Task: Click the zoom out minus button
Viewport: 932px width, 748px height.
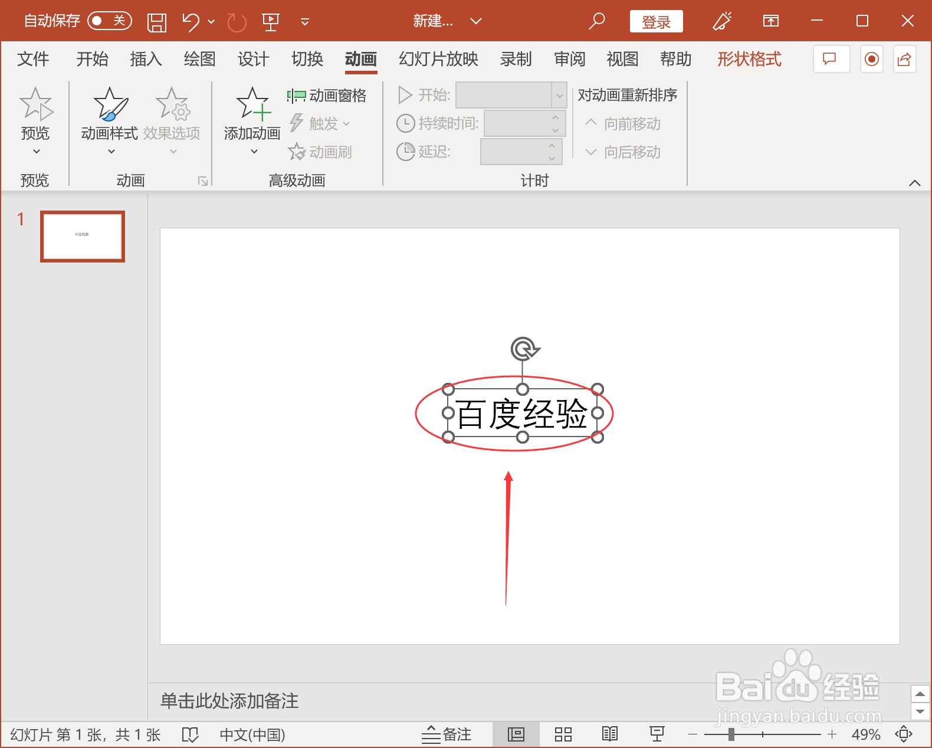Action: click(693, 735)
